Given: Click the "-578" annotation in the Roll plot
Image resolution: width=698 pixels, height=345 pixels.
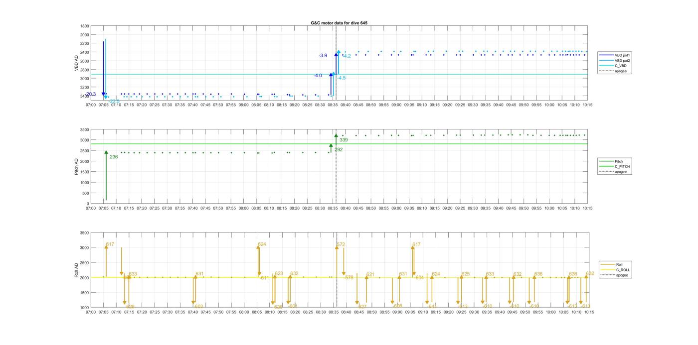Looking at the screenshot, I should pyautogui.click(x=349, y=278).
